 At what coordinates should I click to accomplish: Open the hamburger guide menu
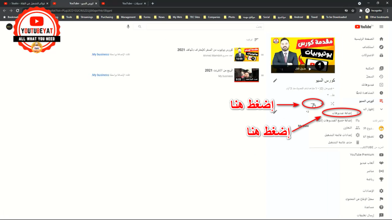tap(381, 27)
